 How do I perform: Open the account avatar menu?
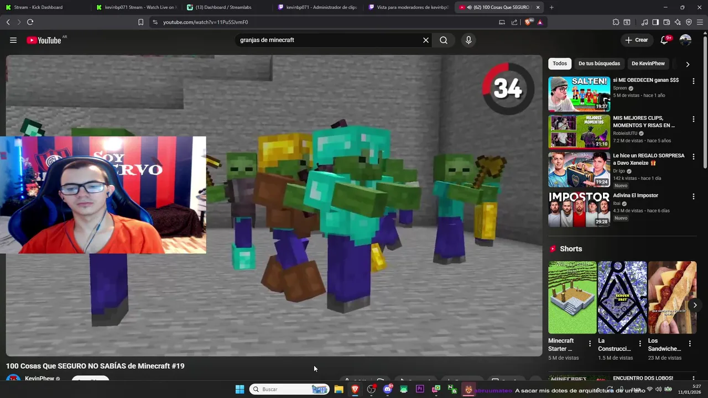[x=685, y=40]
